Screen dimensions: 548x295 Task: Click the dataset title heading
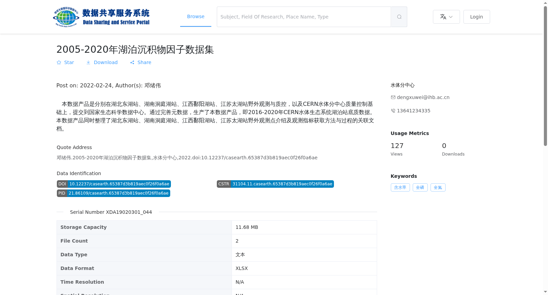pyautogui.click(x=135, y=49)
